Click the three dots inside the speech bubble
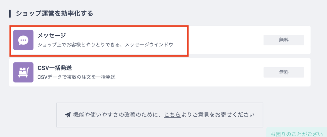The width and height of the screenshot is (327, 137). tap(23, 40)
